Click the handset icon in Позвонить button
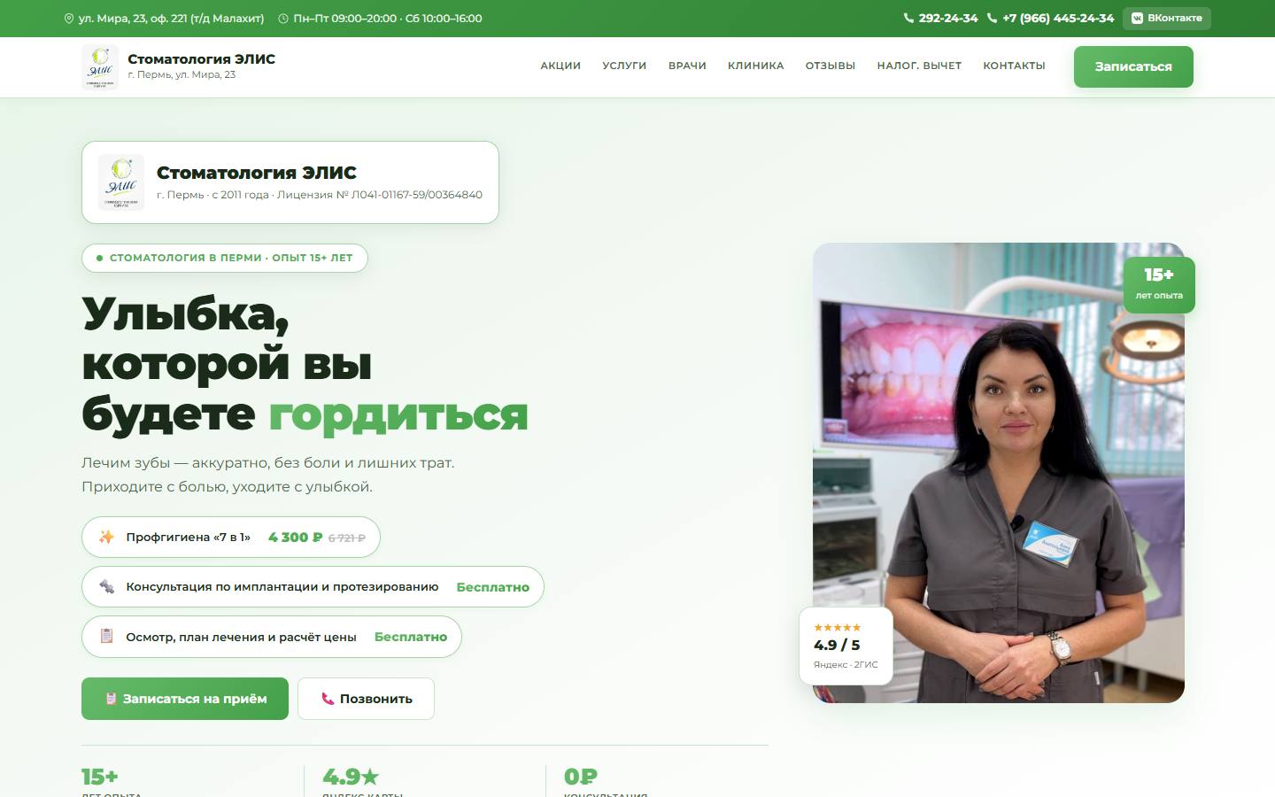Screen dimensions: 1275x797 coord(328,699)
